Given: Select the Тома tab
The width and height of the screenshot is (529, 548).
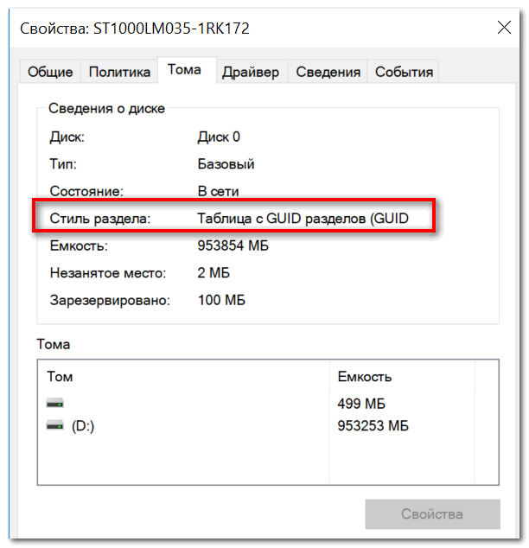Looking at the screenshot, I should point(185,70).
